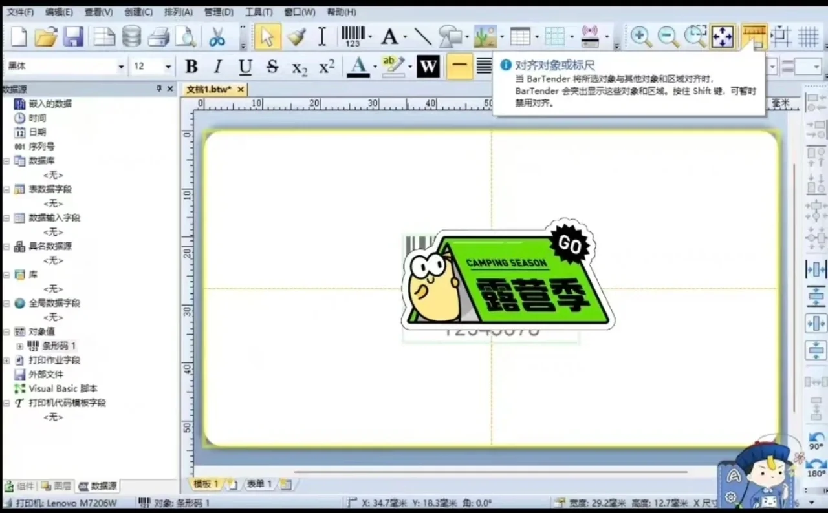
Task: Toggle superscript formatting
Action: click(x=327, y=67)
